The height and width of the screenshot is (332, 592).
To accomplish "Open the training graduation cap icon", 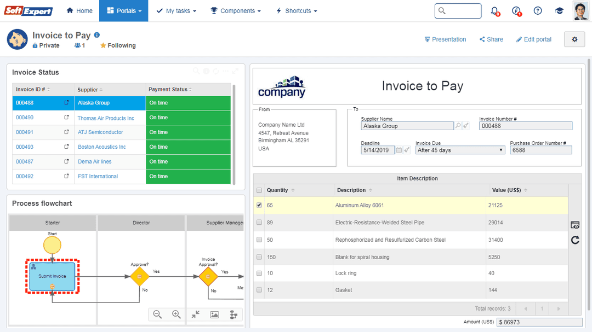I will click(559, 10).
